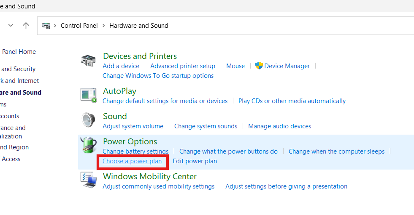
Task: Click Play CDs or other media automatically
Action: click(x=292, y=101)
